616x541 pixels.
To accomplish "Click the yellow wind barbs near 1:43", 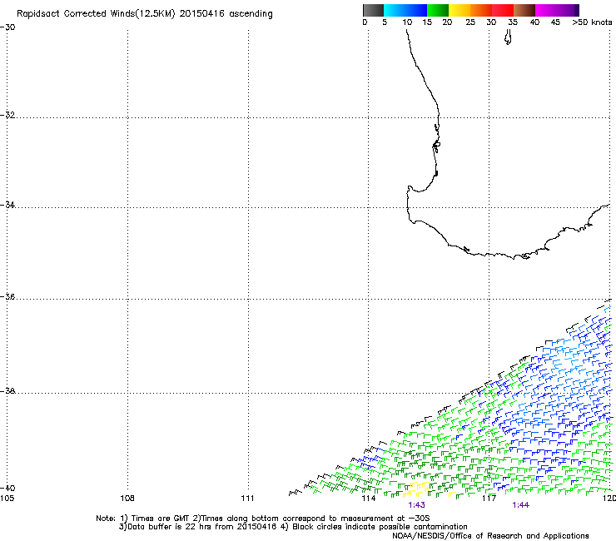I will tap(416, 489).
